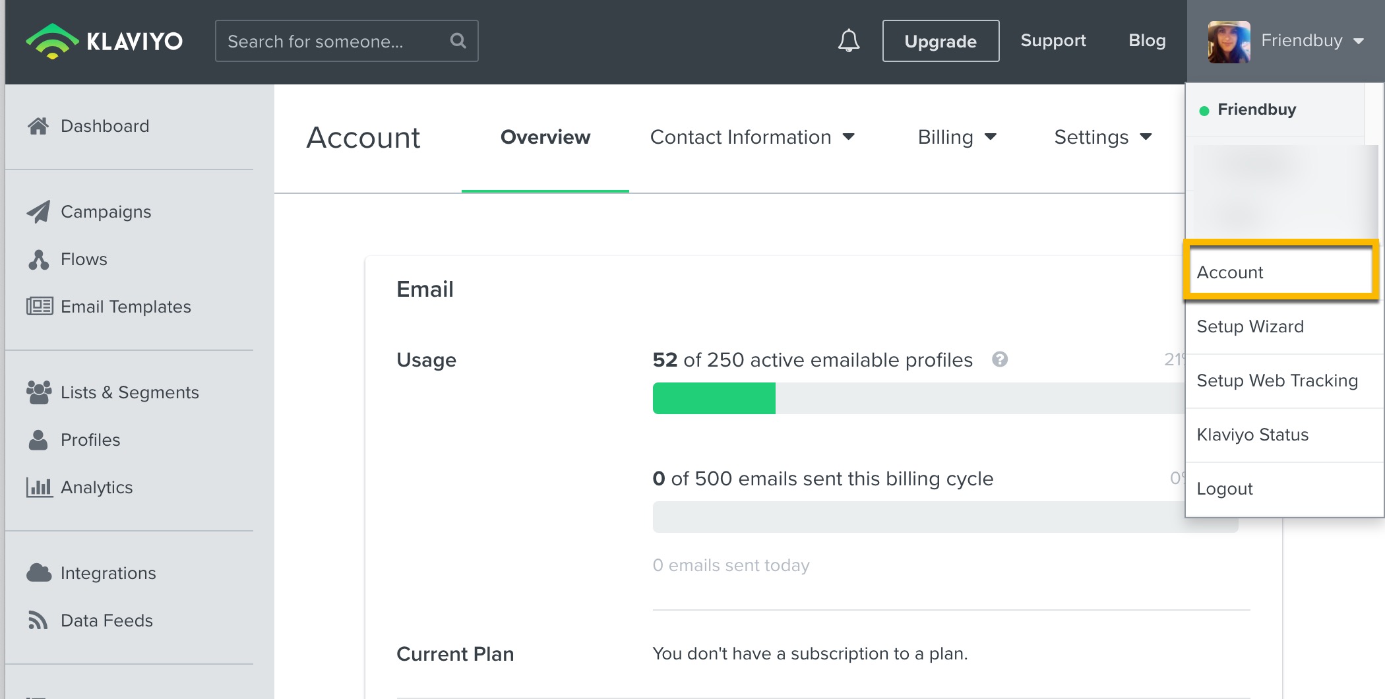
Task: Select Setup Web Tracking
Action: (1284, 380)
